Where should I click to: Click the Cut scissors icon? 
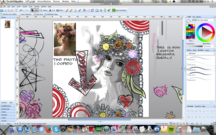point(6,10)
